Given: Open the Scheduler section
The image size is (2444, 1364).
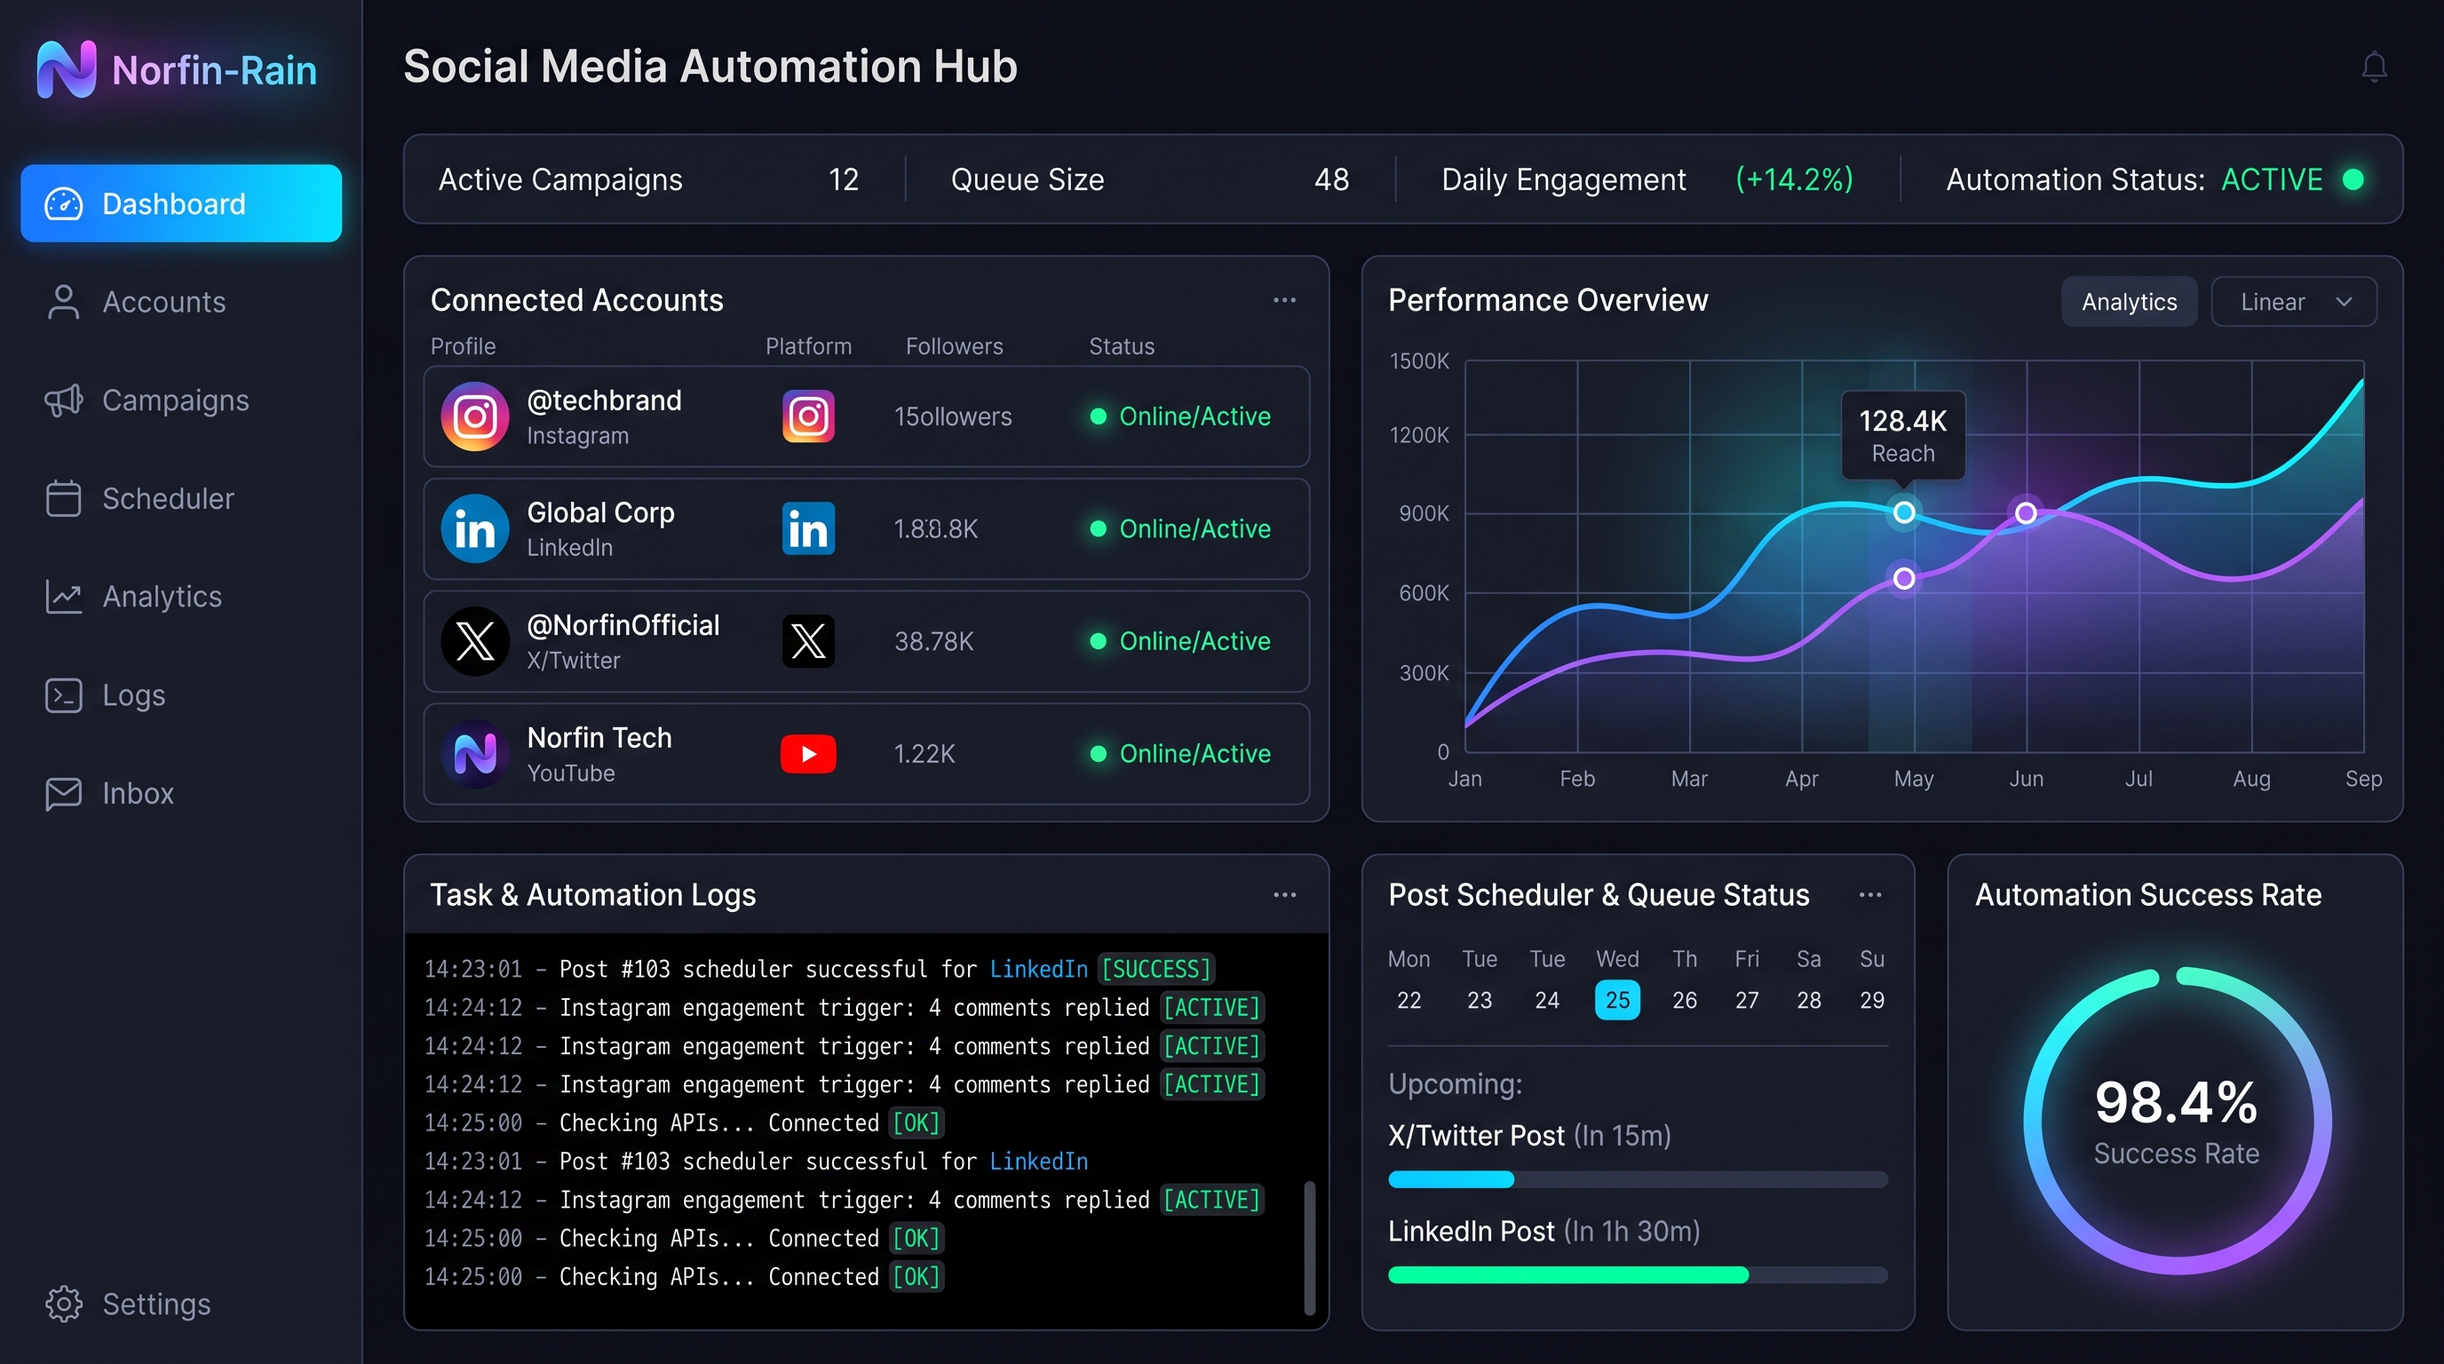Looking at the screenshot, I should click(139, 498).
